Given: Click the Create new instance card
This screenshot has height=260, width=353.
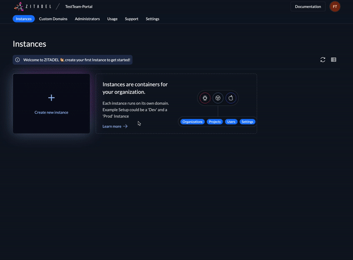Looking at the screenshot, I should (x=51, y=104).
